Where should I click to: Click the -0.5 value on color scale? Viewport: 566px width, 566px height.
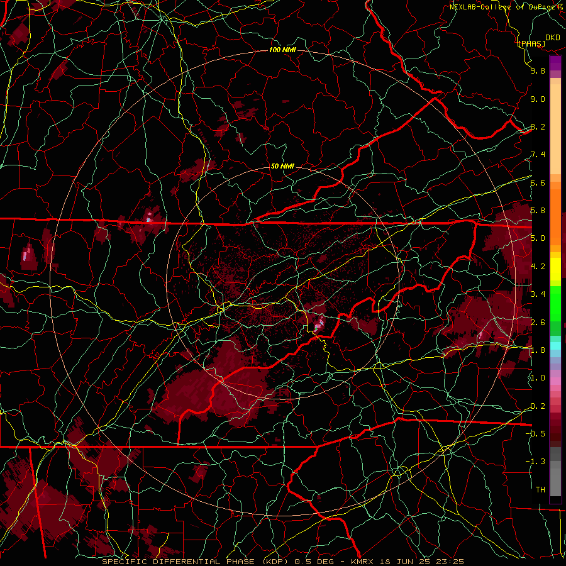point(535,434)
